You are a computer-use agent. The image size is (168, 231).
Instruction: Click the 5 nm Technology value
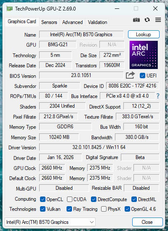[x=56, y=55]
